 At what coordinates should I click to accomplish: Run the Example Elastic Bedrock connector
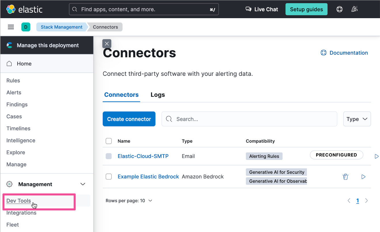(363, 177)
